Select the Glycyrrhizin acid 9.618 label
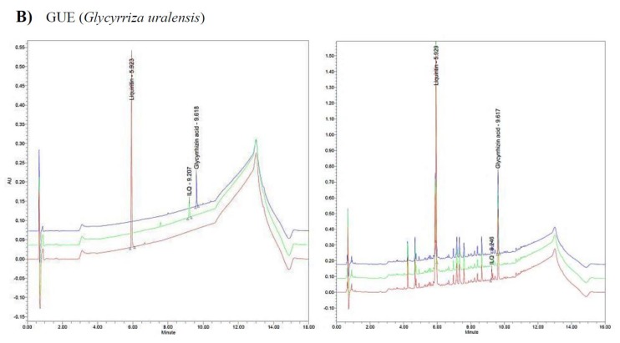Screen dimensions: 620x343 (196, 138)
